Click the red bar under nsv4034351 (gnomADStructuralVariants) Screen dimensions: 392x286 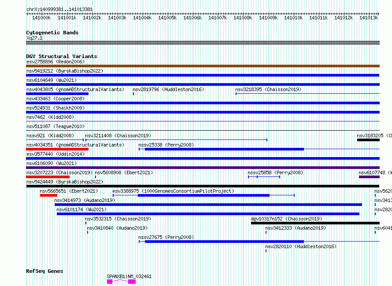click(57, 149)
